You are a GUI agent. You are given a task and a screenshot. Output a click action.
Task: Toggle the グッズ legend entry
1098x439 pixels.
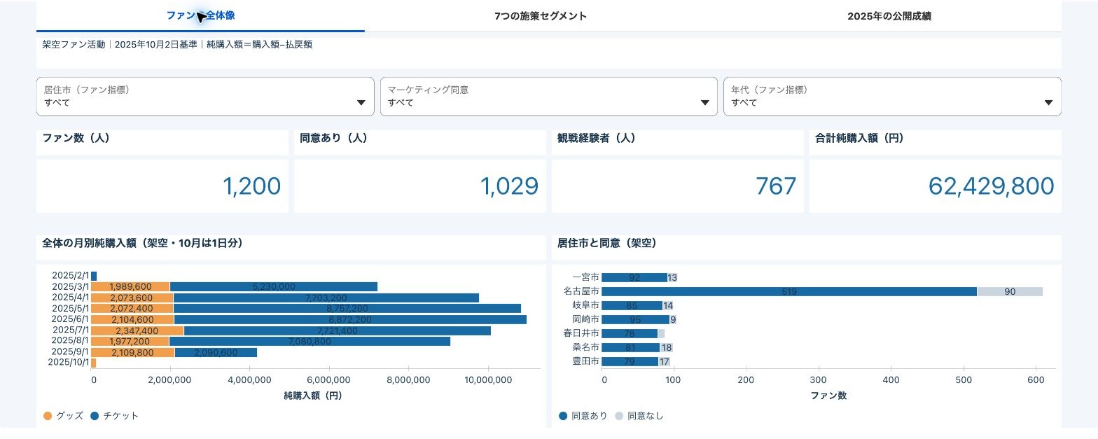tap(63, 416)
